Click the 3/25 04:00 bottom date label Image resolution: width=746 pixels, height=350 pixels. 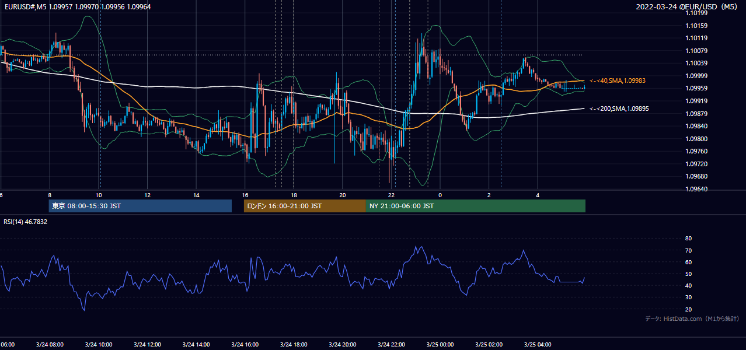point(538,345)
